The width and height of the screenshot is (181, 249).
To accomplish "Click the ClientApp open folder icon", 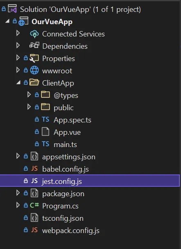I will (x=34, y=82).
